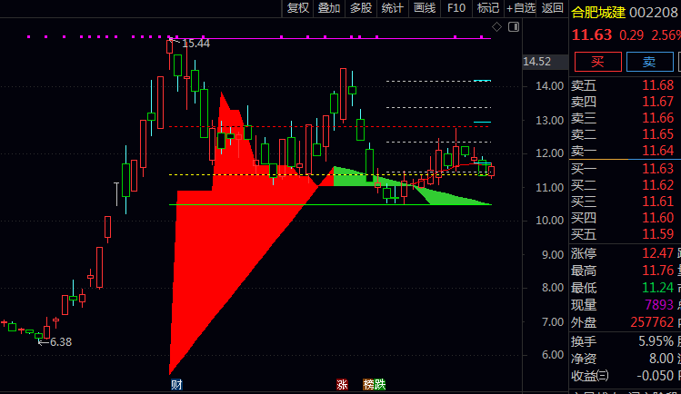Click the 标记 mark option

[x=487, y=8]
